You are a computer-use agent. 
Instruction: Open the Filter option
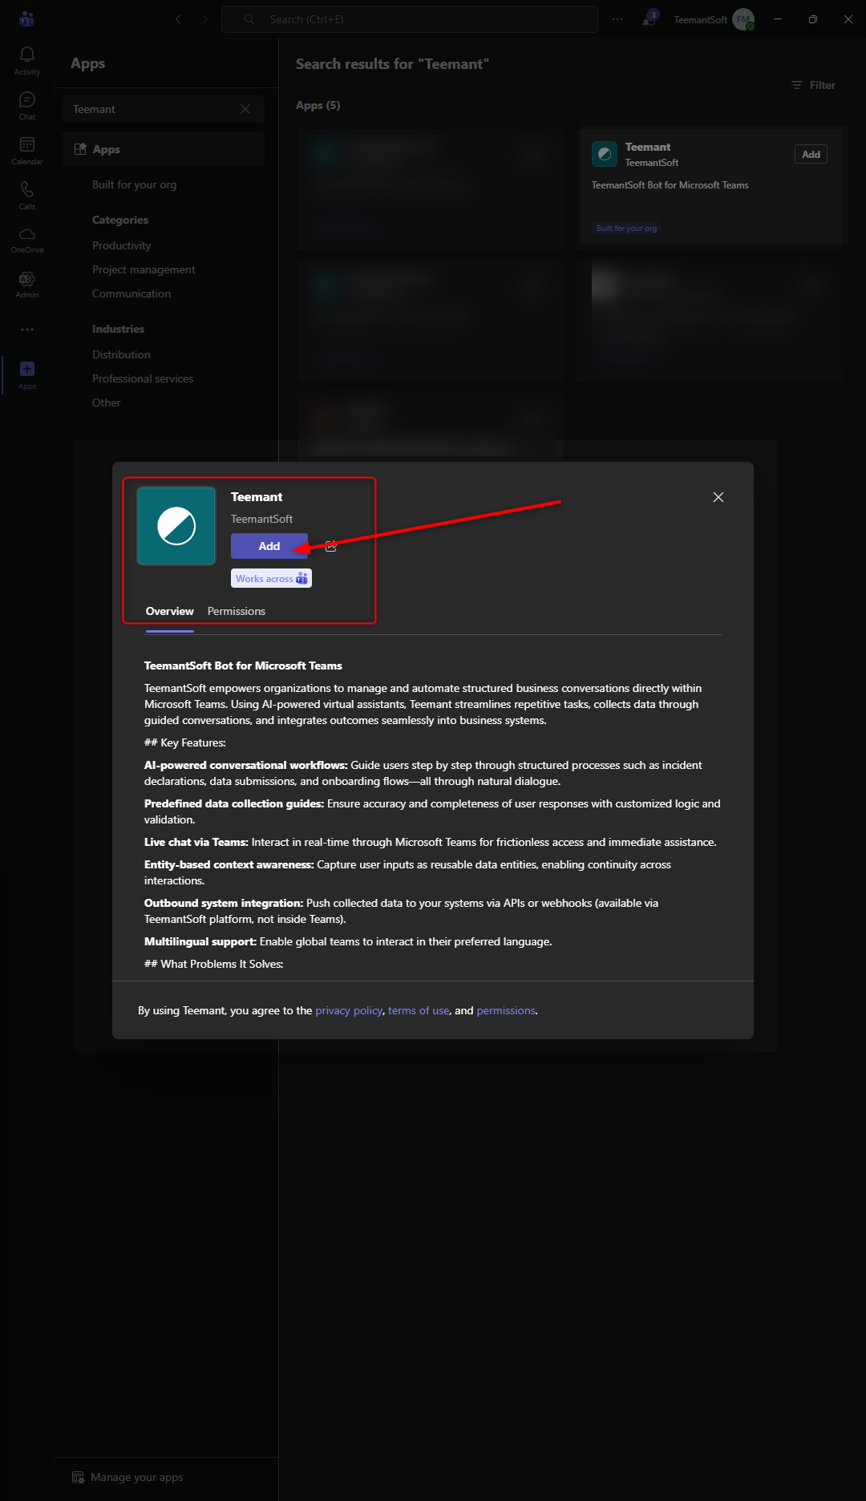point(813,85)
